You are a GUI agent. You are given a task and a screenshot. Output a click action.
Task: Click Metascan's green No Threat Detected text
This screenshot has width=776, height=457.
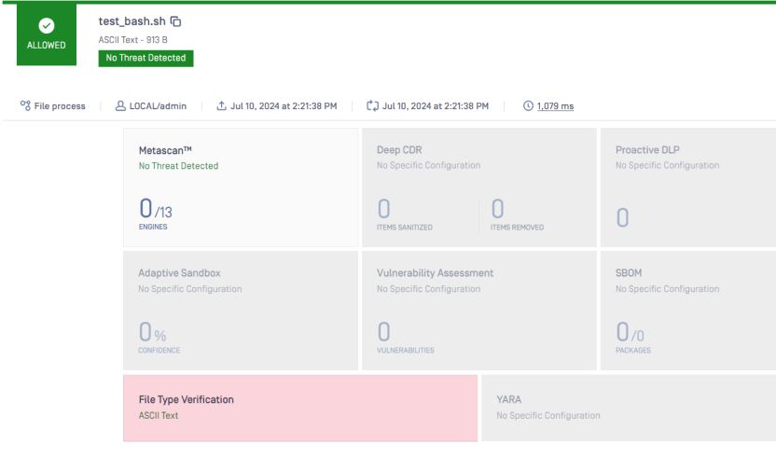179,166
